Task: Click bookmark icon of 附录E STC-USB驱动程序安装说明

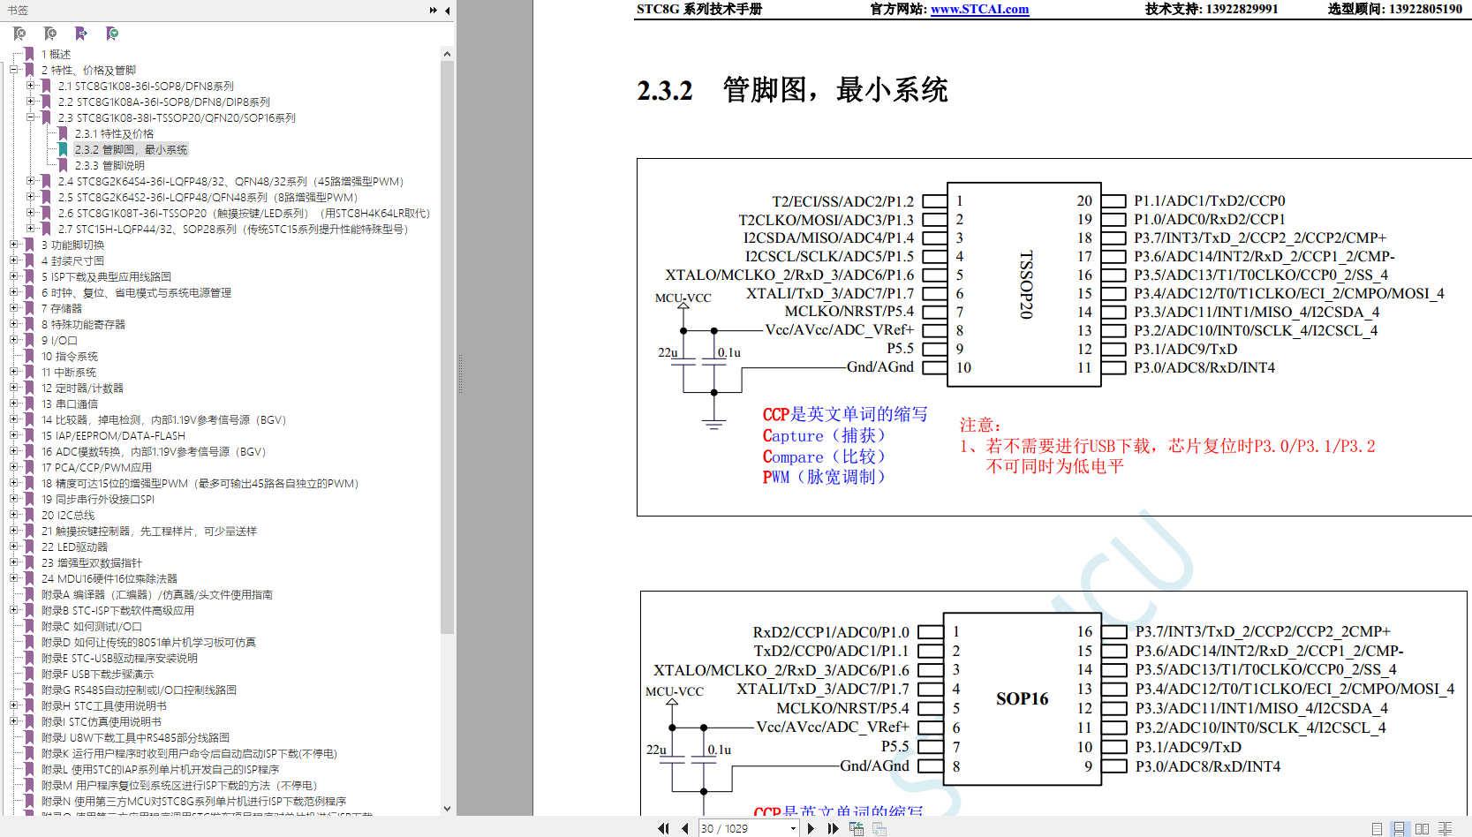Action: pyautogui.click(x=29, y=658)
